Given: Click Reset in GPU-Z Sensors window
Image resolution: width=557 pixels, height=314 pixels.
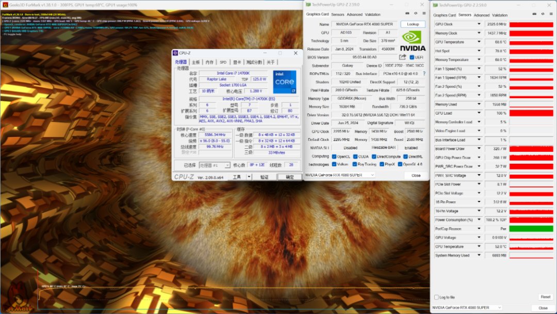Looking at the screenshot, I should pos(545,297).
